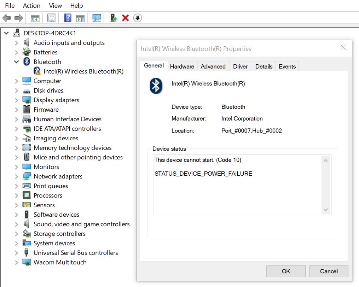Click the Disable device down-arrow icon
Screen dimensions: 359x287
point(137,18)
